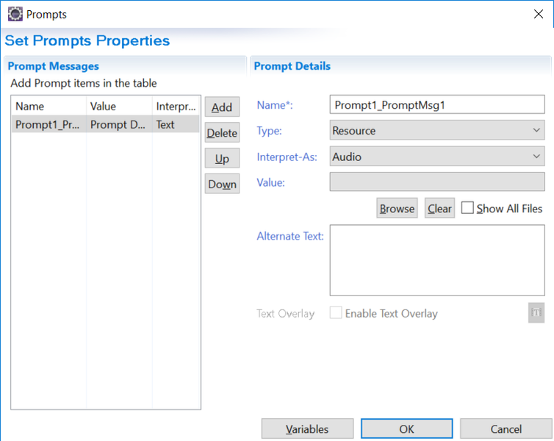554x441 pixels.
Task: Click the Name column header
Action: (x=48, y=106)
